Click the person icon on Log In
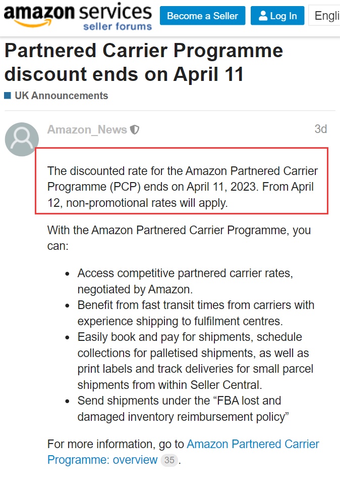The height and width of the screenshot is (483, 340). click(263, 15)
